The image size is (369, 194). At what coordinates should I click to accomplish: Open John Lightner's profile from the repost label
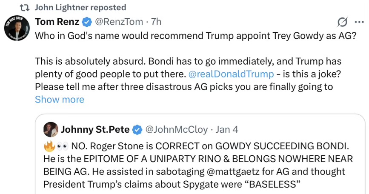click(80, 7)
